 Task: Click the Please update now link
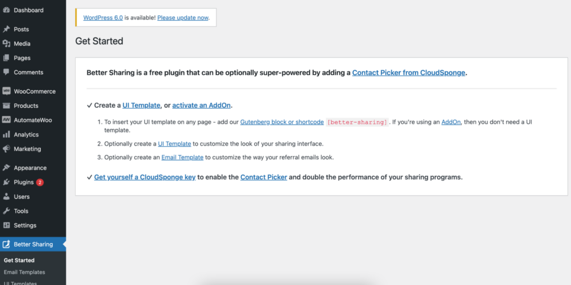pos(183,17)
